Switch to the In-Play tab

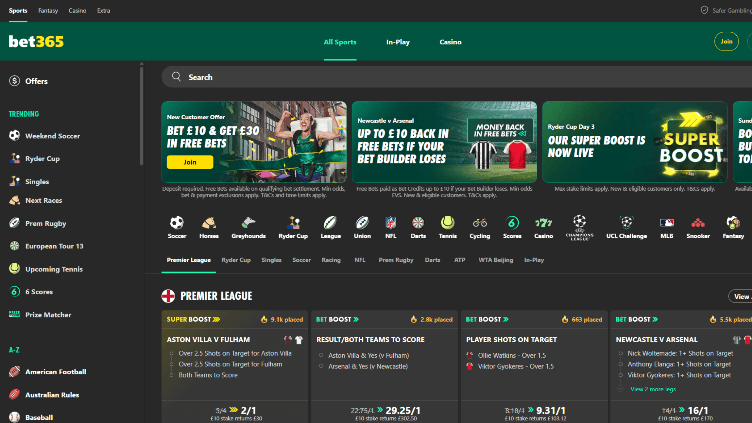pyautogui.click(x=398, y=42)
